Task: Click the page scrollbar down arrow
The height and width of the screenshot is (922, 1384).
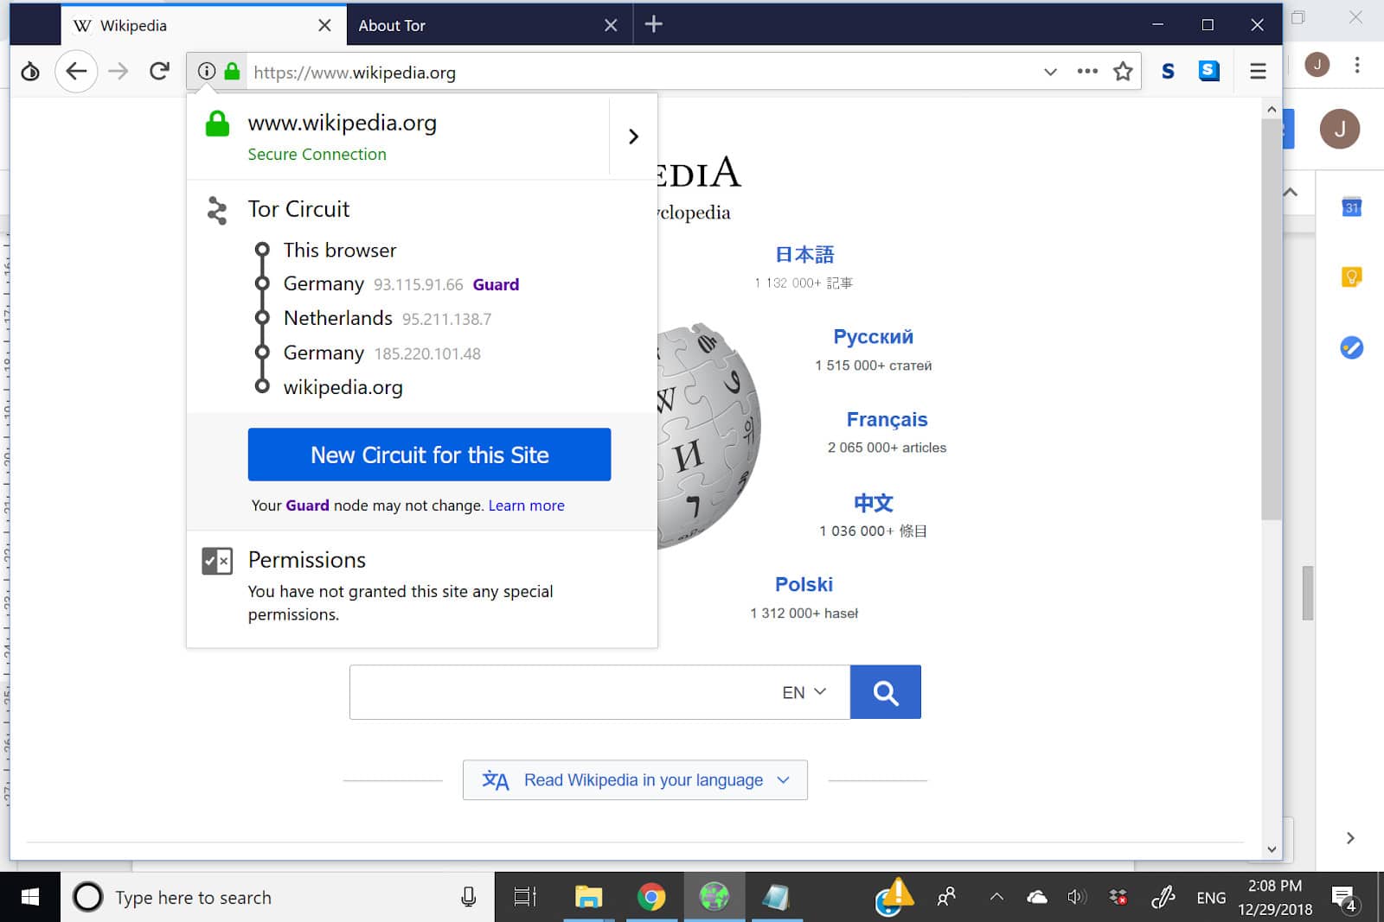Action: coord(1271,849)
